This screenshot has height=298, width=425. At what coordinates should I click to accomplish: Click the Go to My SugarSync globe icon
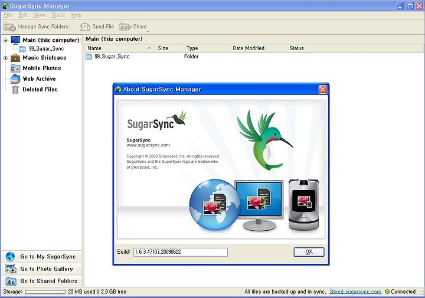pyautogui.click(x=10, y=256)
